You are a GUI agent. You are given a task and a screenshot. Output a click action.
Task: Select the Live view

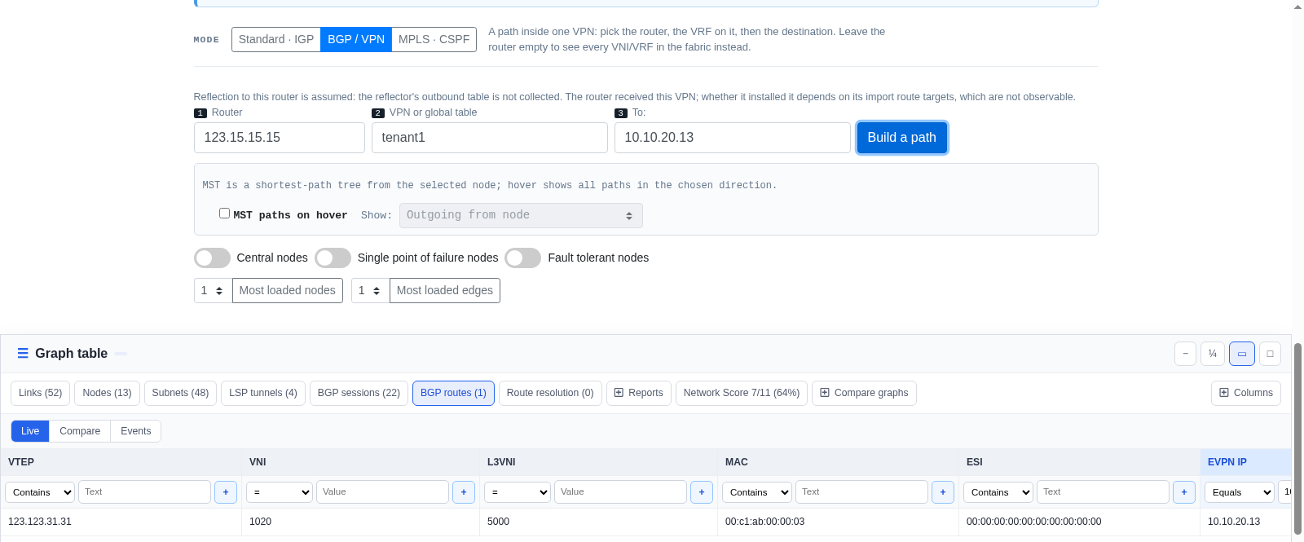[x=30, y=431]
